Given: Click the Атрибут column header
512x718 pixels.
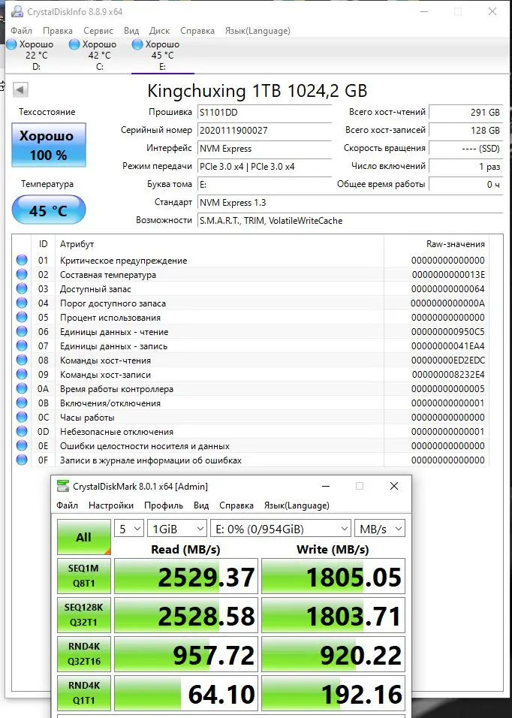Looking at the screenshot, I should [x=219, y=244].
